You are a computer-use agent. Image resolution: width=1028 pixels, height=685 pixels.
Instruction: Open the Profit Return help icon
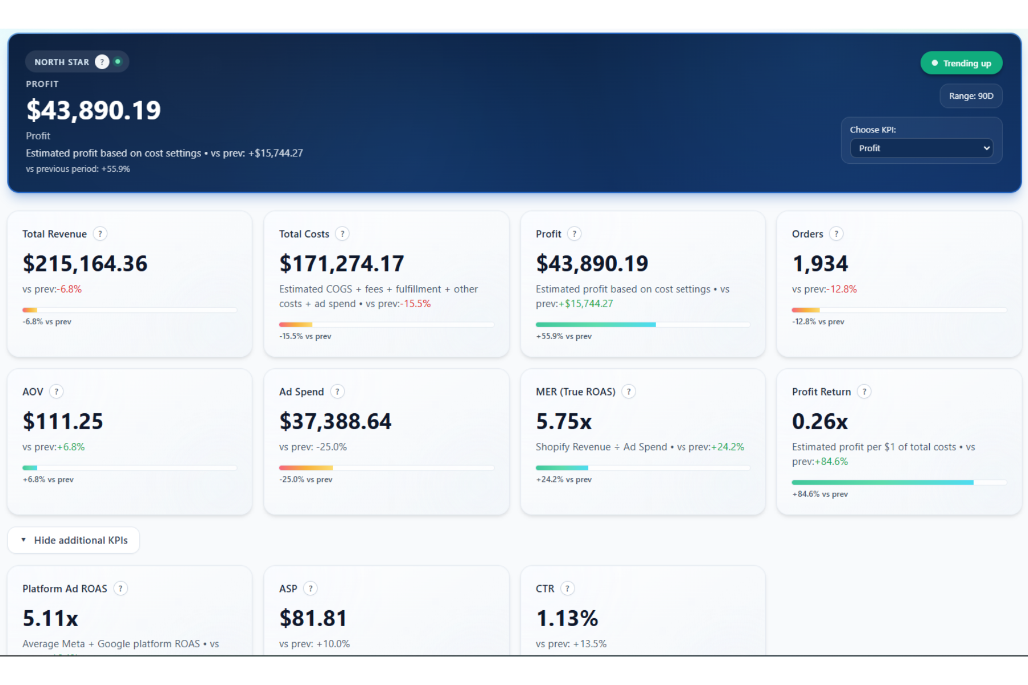(x=864, y=392)
